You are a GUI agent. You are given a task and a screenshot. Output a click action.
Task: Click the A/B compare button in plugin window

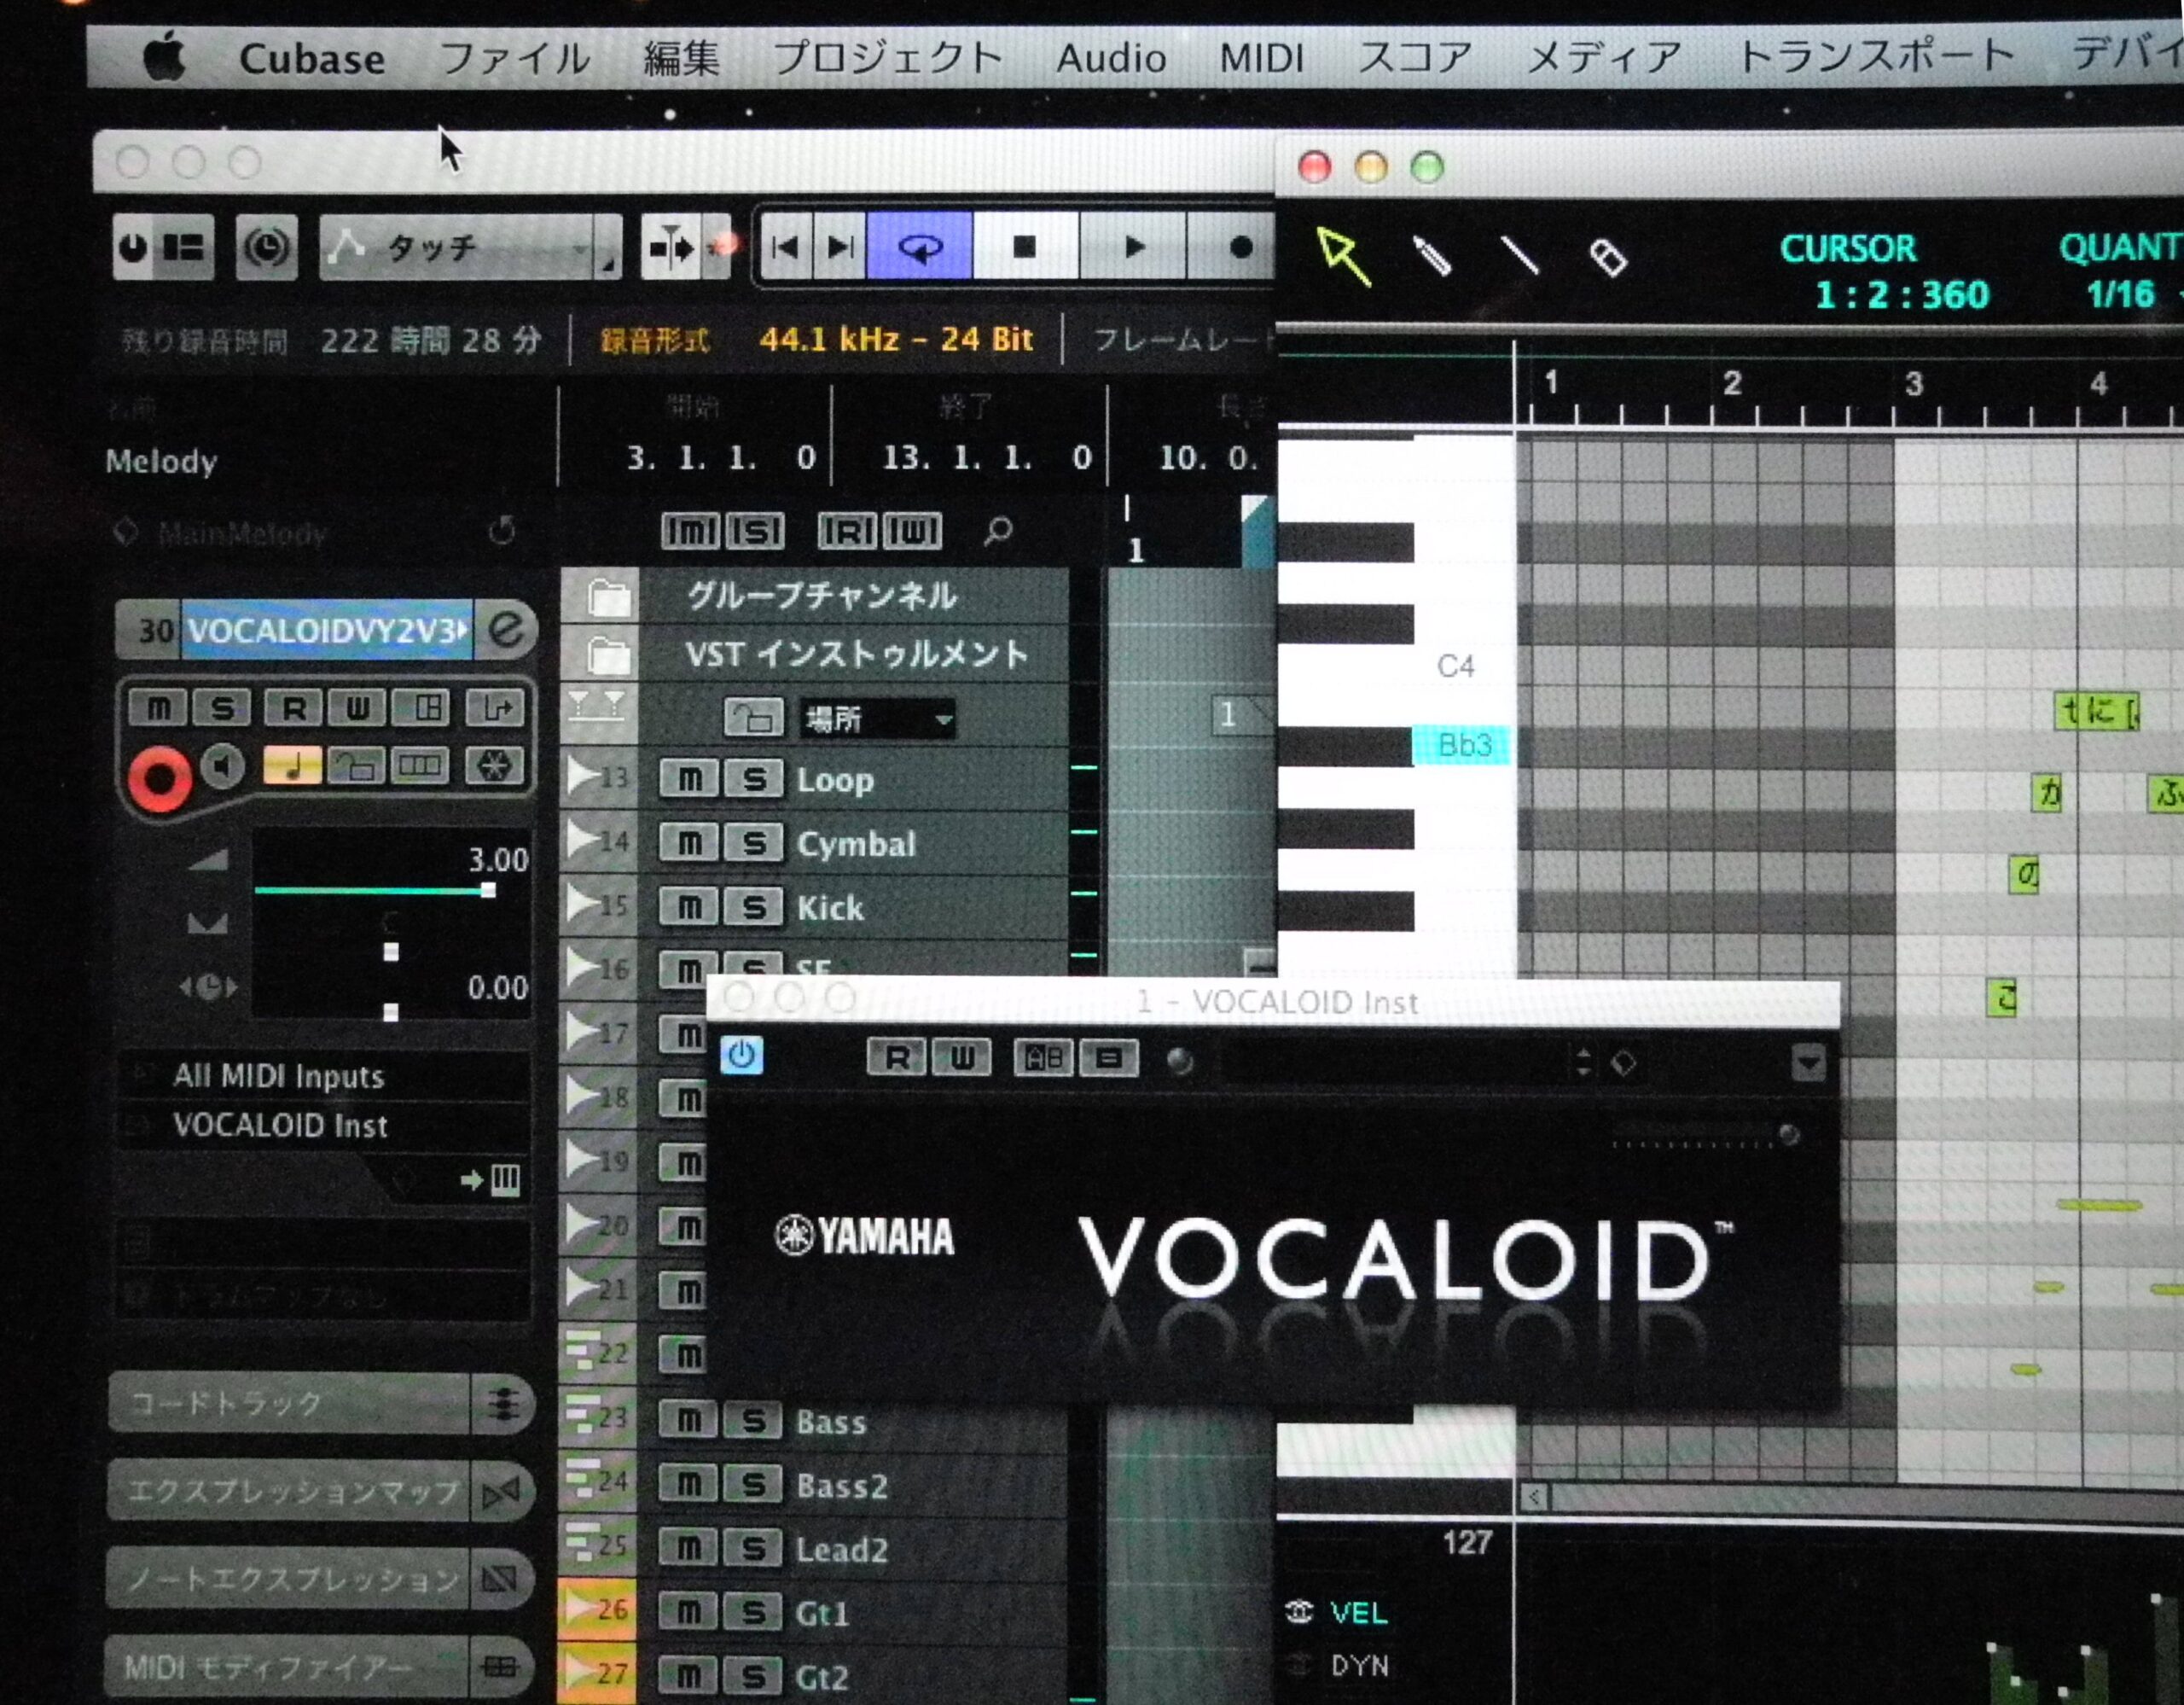point(1043,1058)
